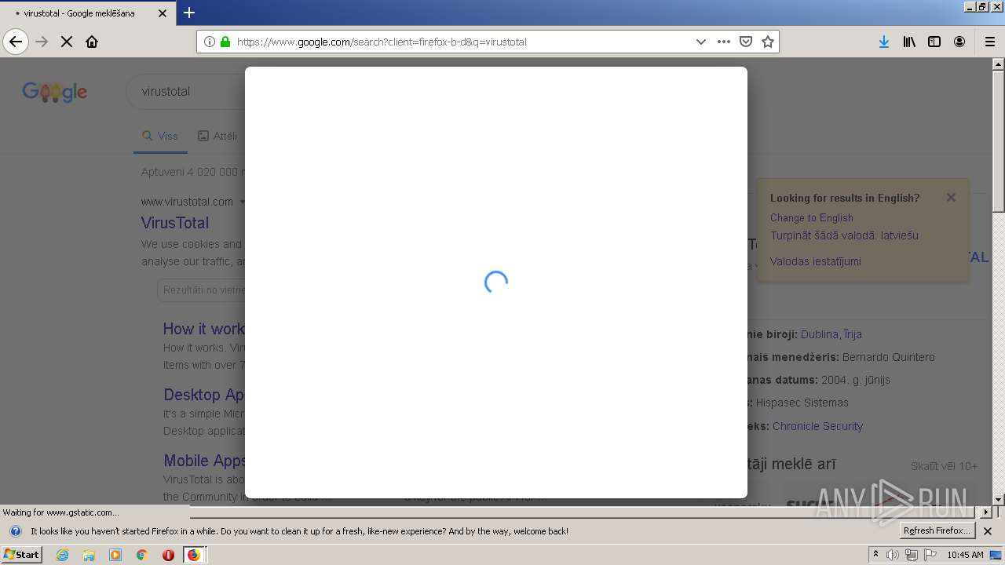
Task: Click the Rezultāti no vietnes search field
Action: click(201, 290)
